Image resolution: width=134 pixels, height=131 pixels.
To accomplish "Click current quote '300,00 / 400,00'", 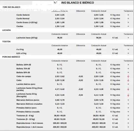I will 99,123.
